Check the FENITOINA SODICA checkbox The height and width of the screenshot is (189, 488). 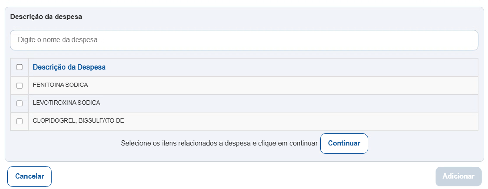[19, 86]
